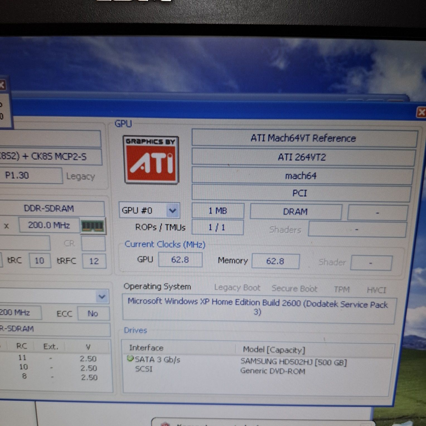Click the V column header in timings table
The image size is (426, 426).
coord(88,347)
